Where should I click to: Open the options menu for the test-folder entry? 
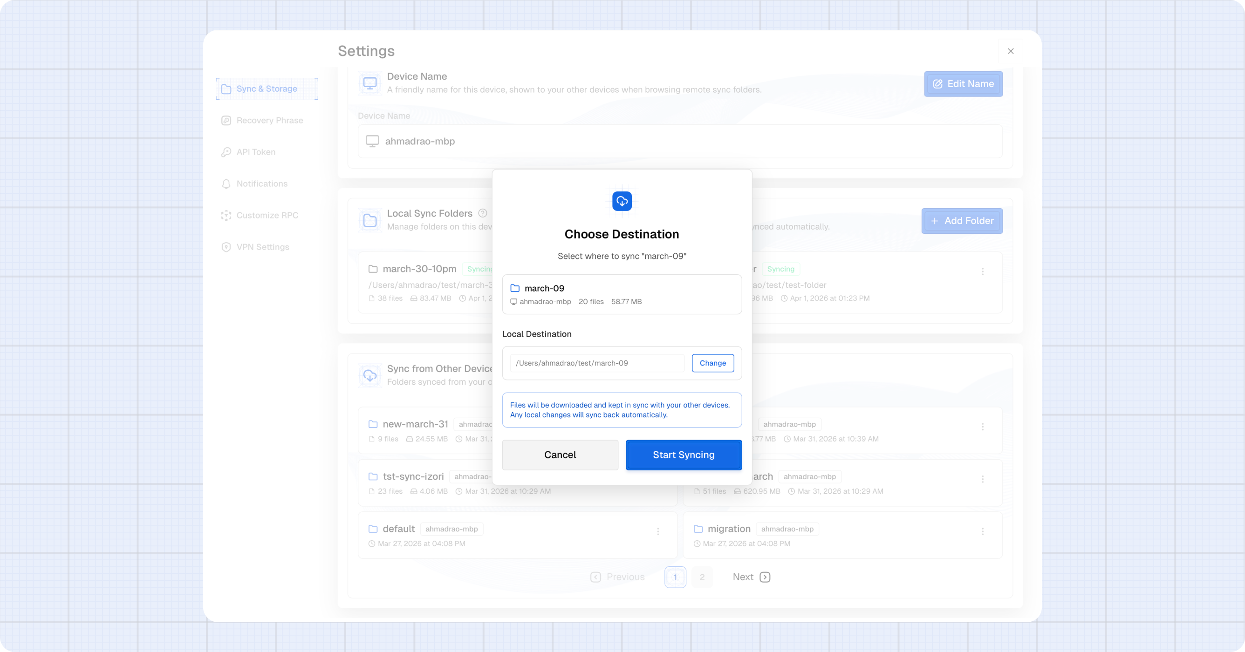[x=983, y=271]
